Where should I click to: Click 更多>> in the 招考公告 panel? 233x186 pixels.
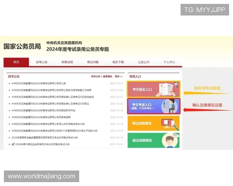click(118, 77)
